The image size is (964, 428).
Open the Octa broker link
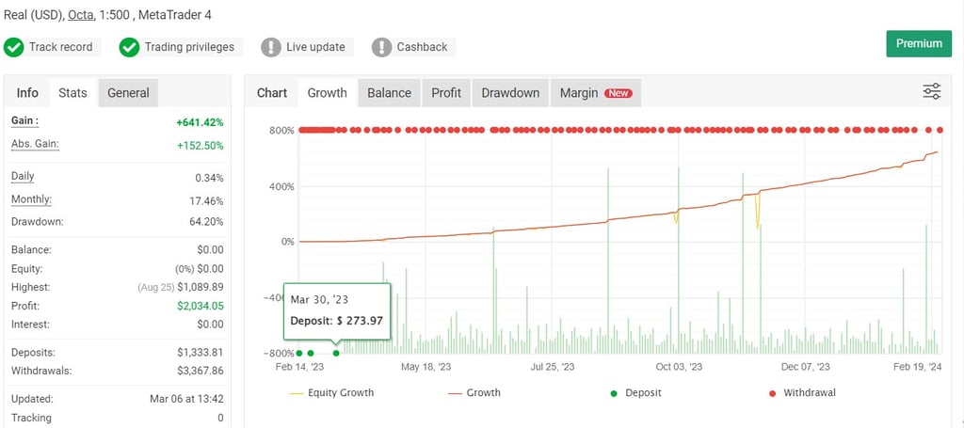click(81, 15)
